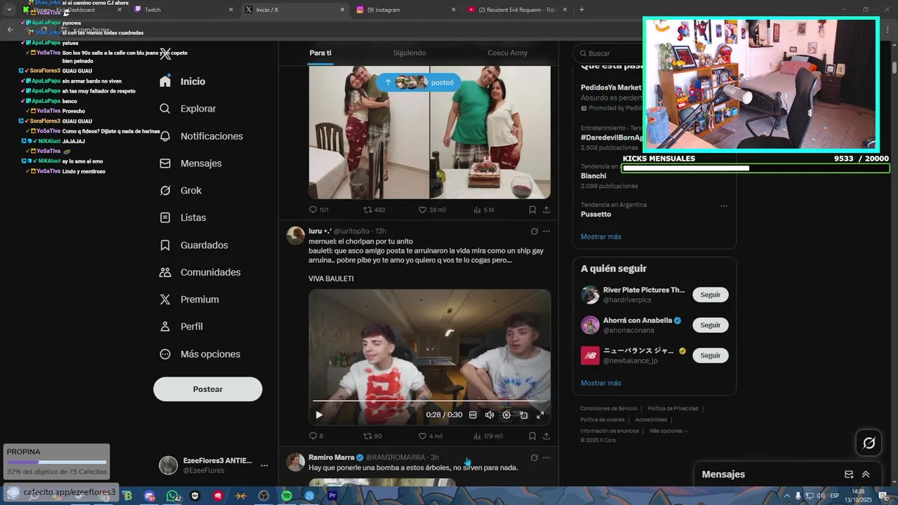This screenshot has width=898, height=505.
Task: Click the Postear button
Action: point(208,389)
